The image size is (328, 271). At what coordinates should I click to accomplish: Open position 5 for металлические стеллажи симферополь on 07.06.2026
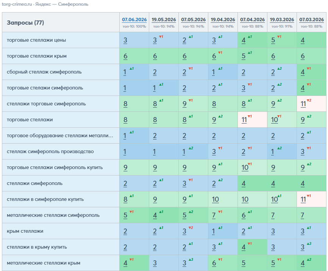click(125, 215)
